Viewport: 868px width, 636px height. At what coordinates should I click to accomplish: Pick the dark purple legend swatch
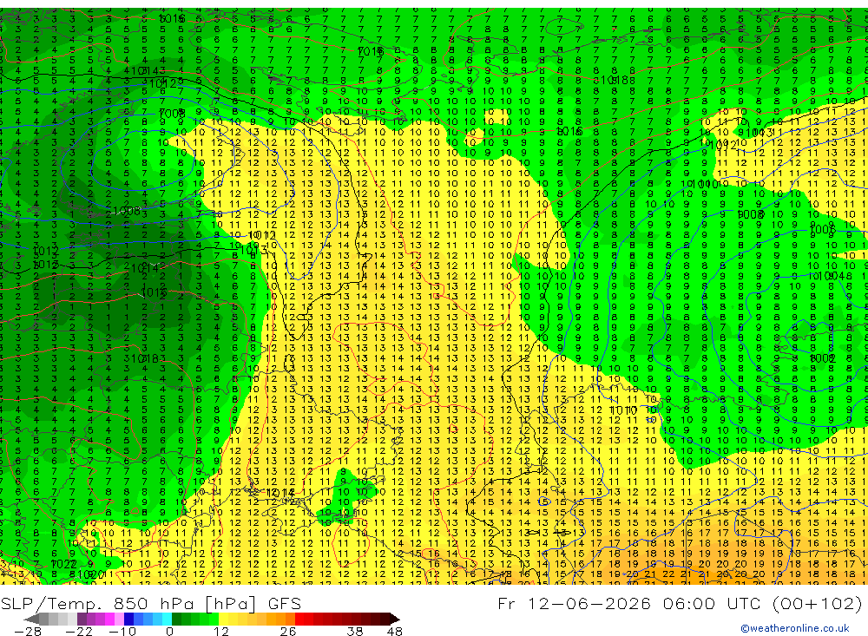82,619
